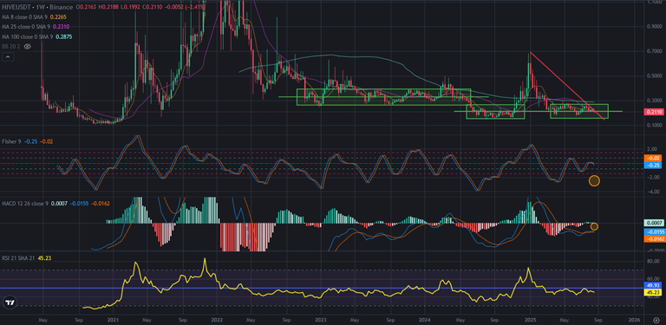666x325 pixels.
Task: Select the MA 100 close indicator legend
Action: click(28, 37)
